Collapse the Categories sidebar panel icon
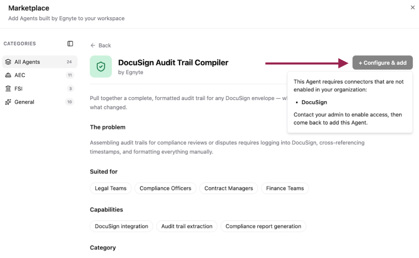419x258 pixels. click(70, 44)
